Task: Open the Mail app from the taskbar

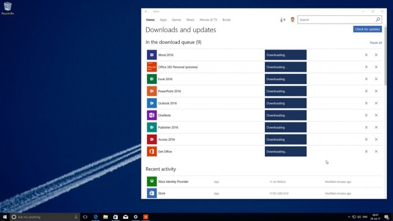Action: coord(126,217)
